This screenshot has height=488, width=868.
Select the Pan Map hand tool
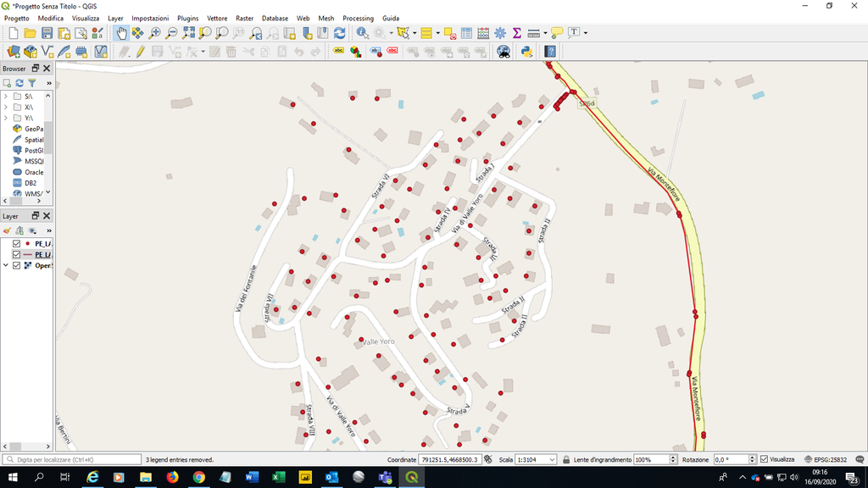[x=121, y=33]
